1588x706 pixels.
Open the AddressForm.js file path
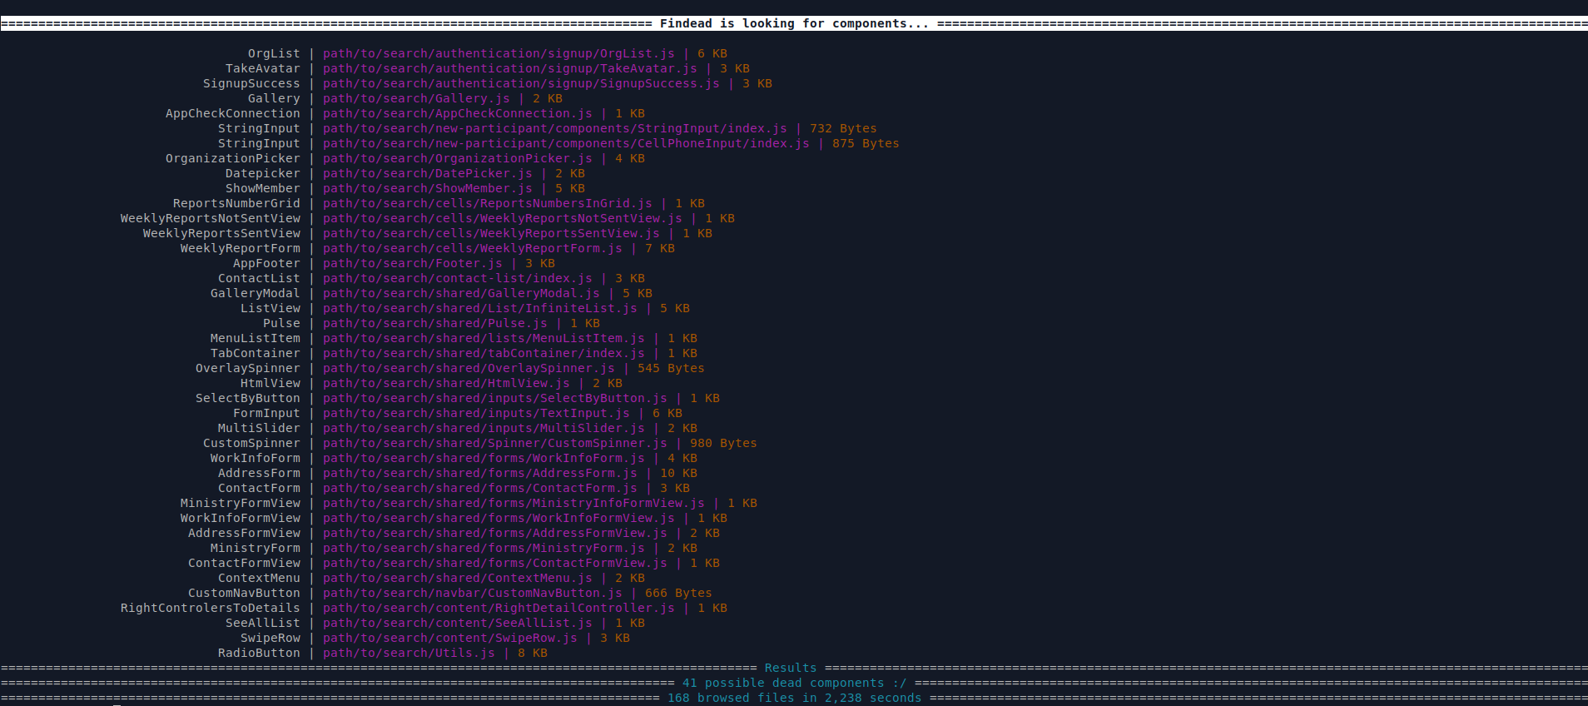[x=479, y=473]
